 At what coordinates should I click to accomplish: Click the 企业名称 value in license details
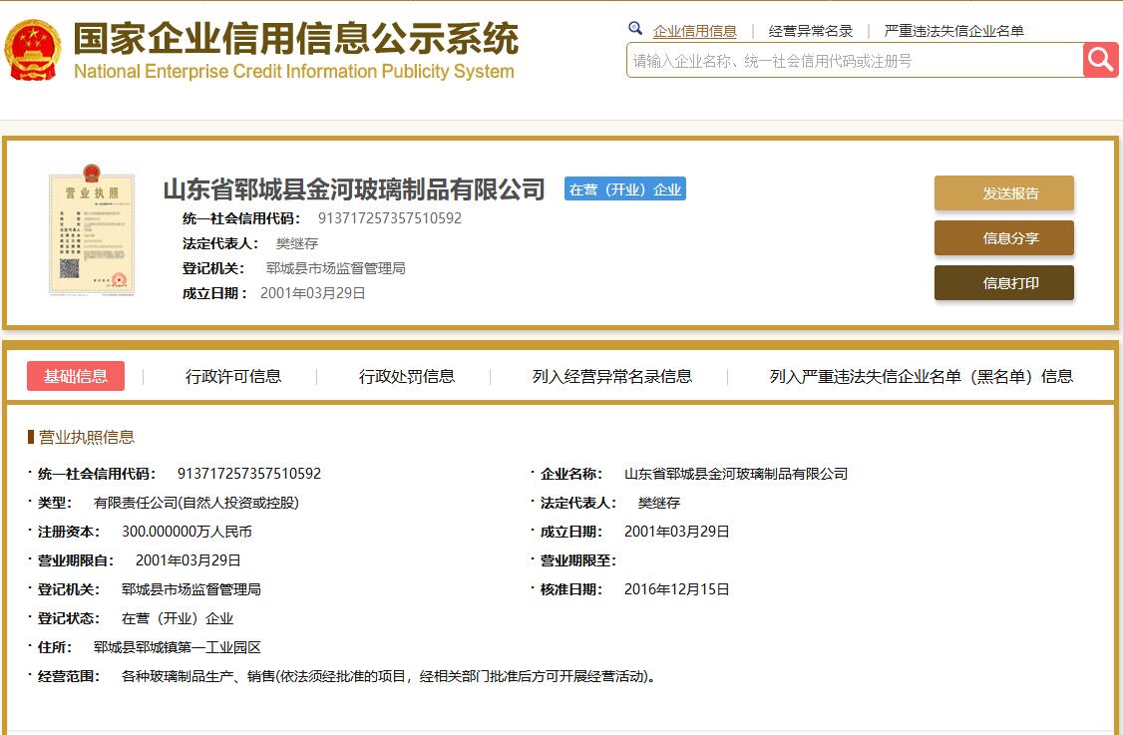(x=736, y=474)
